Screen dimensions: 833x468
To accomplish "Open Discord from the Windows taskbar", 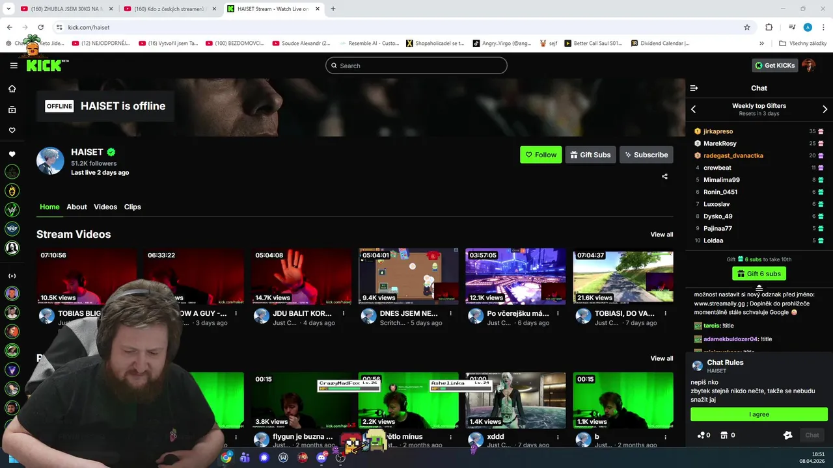I will (x=321, y=458).
